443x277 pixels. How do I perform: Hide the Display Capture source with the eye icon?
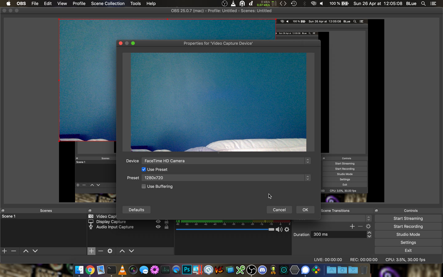point(158,222)
